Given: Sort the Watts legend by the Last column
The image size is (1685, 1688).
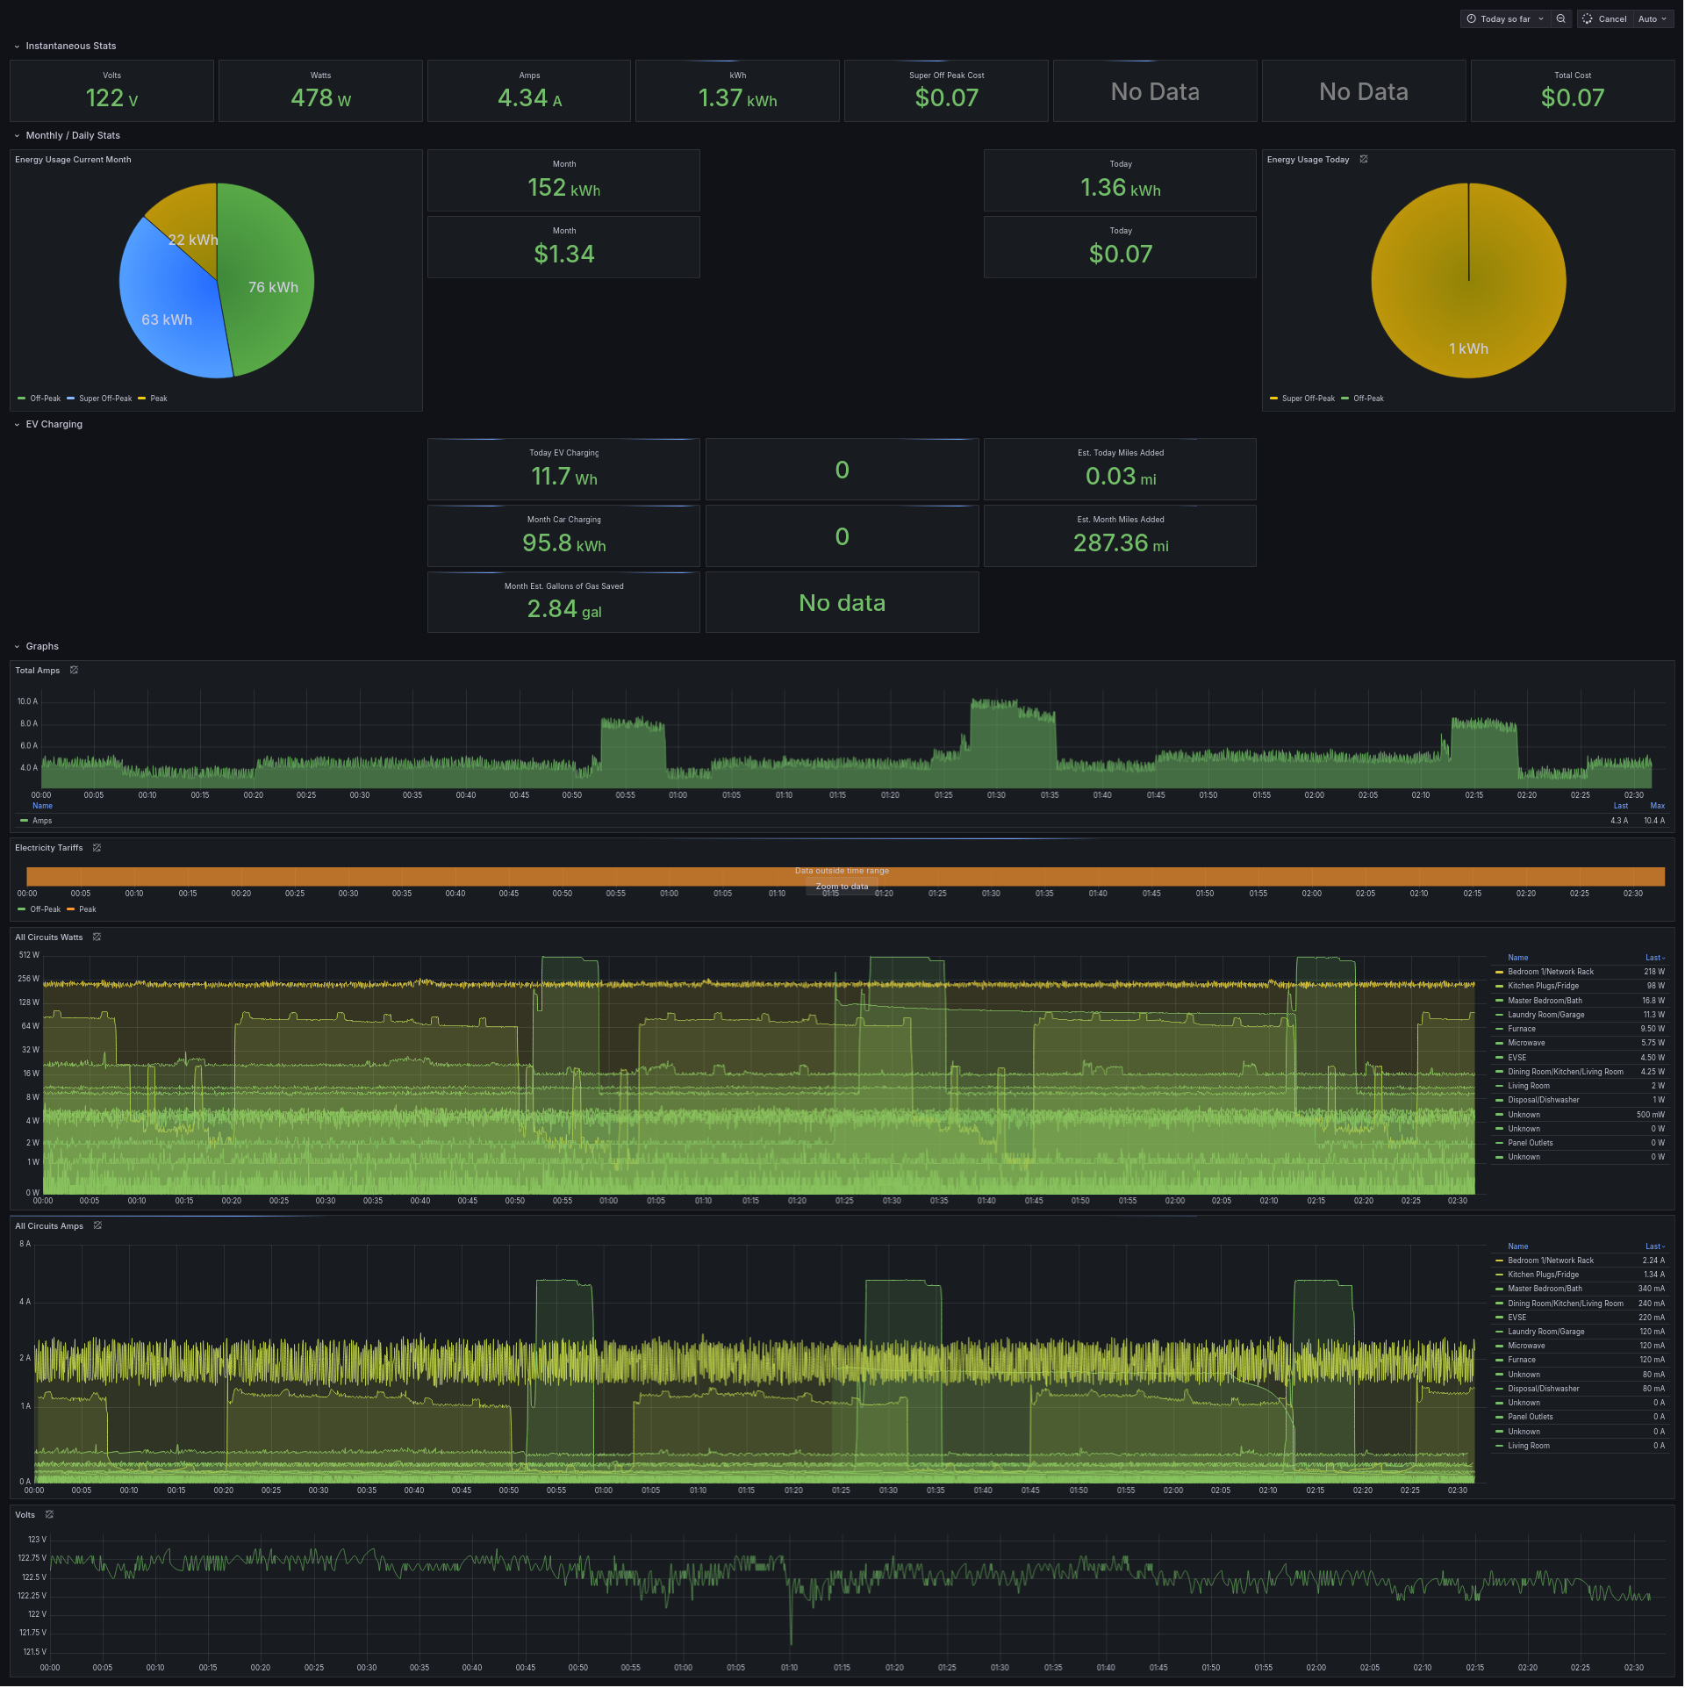Looking at the screenshot, I should click(x=1653, y=958).
